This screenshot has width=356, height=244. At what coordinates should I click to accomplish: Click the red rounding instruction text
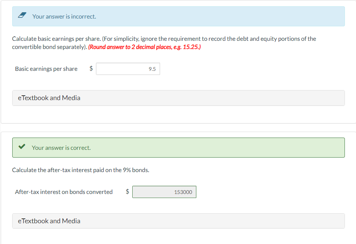(144, 47)
